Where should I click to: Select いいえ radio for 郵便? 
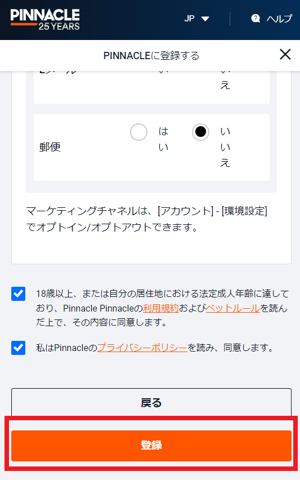pos(200,132)
